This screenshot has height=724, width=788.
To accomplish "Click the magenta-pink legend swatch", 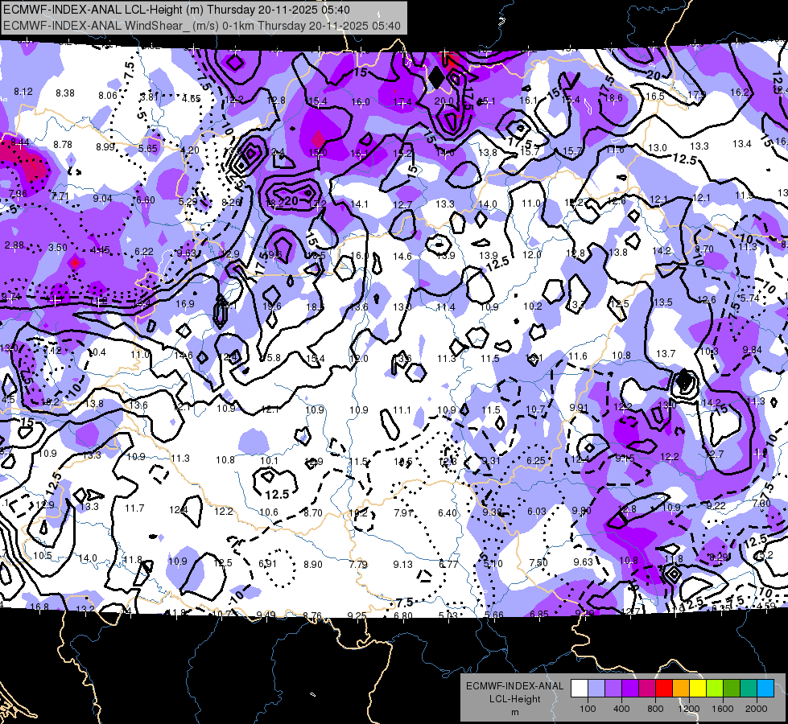I will pyautogui.click(x=647, y=689).
